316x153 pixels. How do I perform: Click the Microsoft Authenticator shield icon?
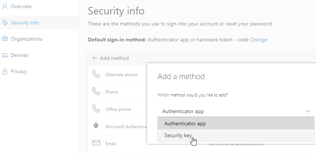pos(96,126)
